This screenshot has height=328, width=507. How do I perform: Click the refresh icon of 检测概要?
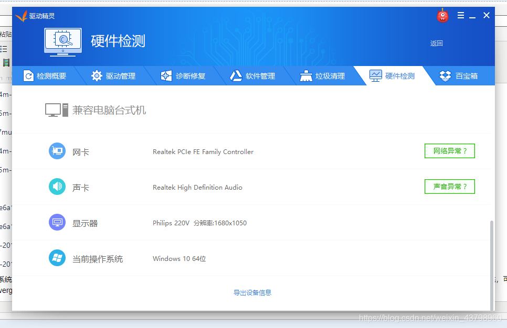click(28, 76)
